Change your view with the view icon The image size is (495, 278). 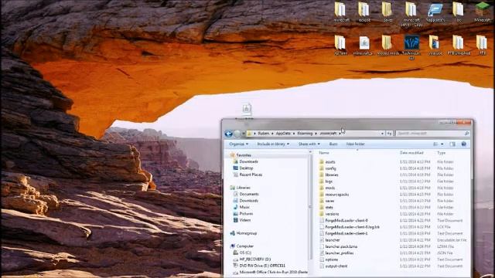coord(435,144)
